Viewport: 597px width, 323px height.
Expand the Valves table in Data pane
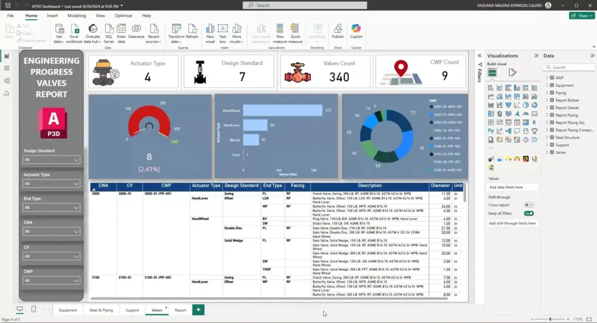(547, 152)
